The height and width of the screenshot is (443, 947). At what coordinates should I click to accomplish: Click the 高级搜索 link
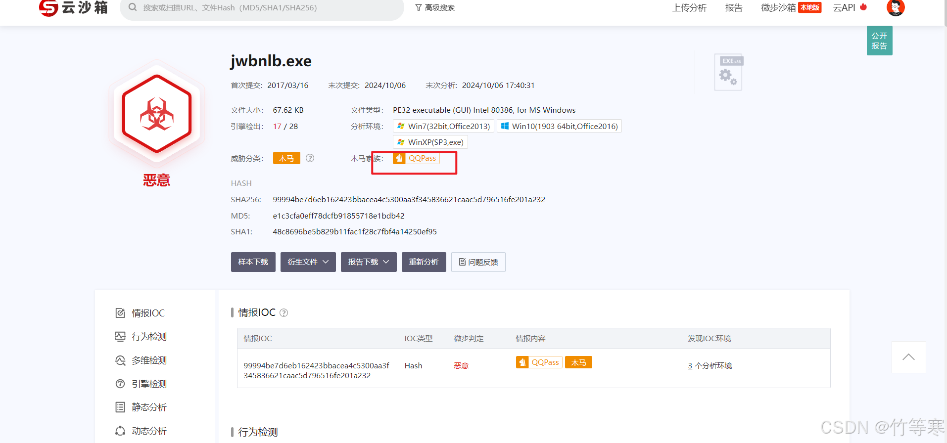[439, 7]
